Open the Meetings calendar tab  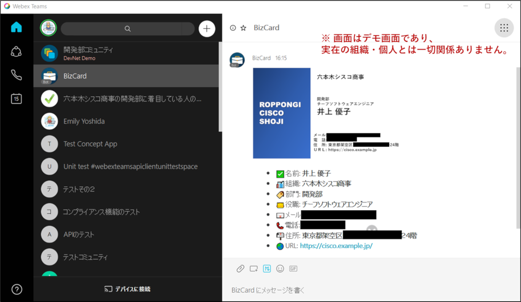click(16, 99)
